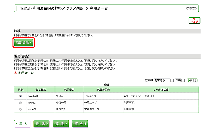Click the 利用者名 column header
This screenshot has width=212, height=132.
tap(69, 90)
